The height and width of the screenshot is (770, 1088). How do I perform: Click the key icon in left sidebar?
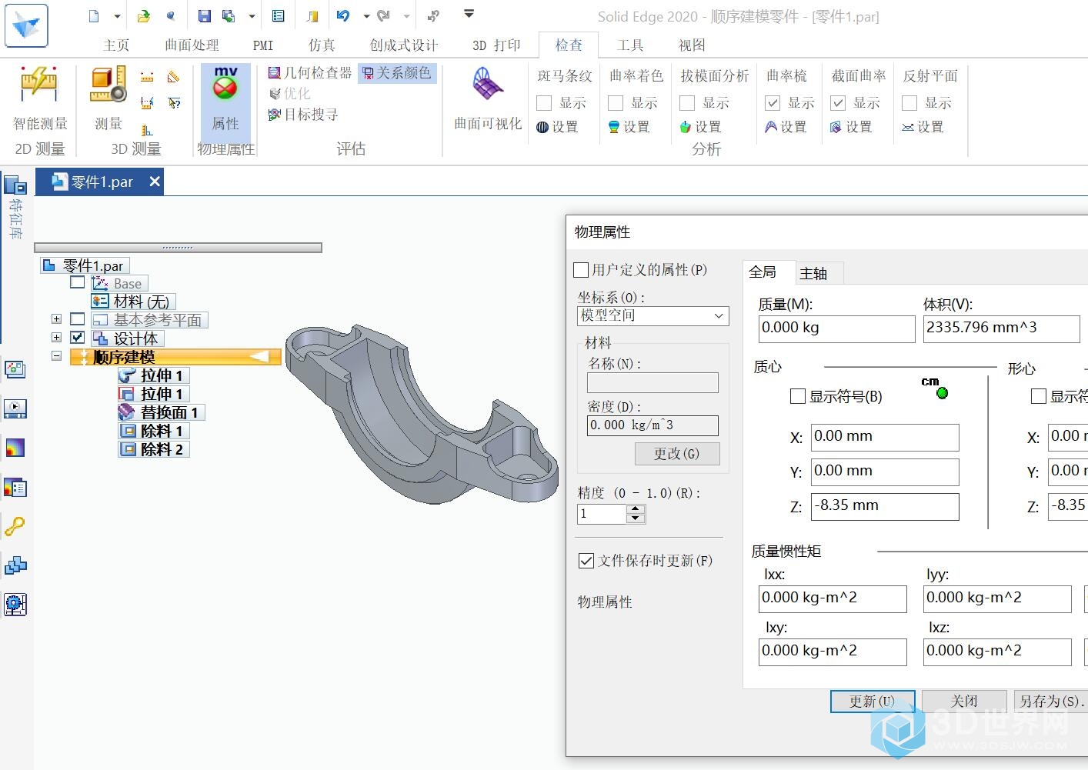[15, 526]
